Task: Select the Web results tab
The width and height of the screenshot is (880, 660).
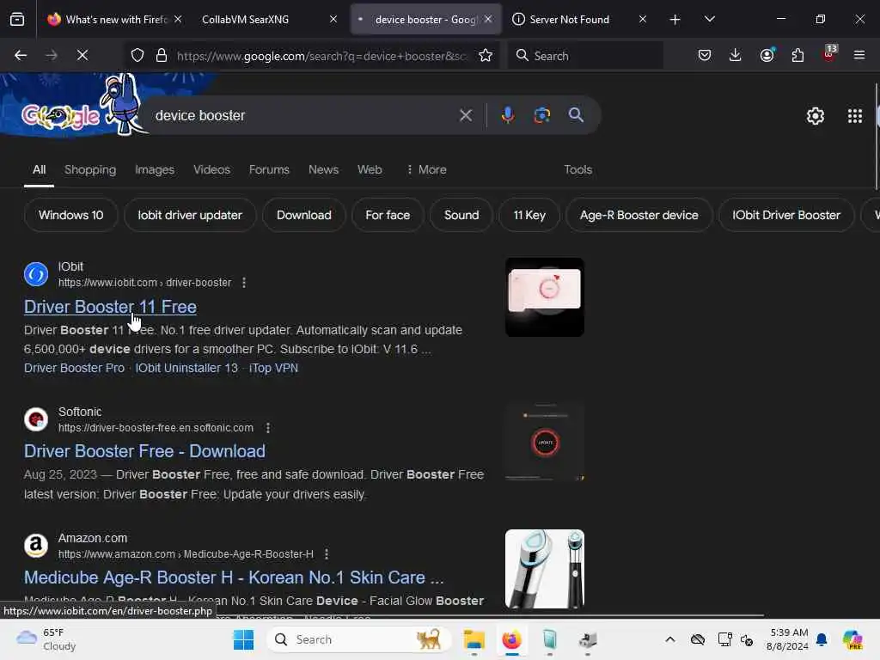Action: pos(370,169)
